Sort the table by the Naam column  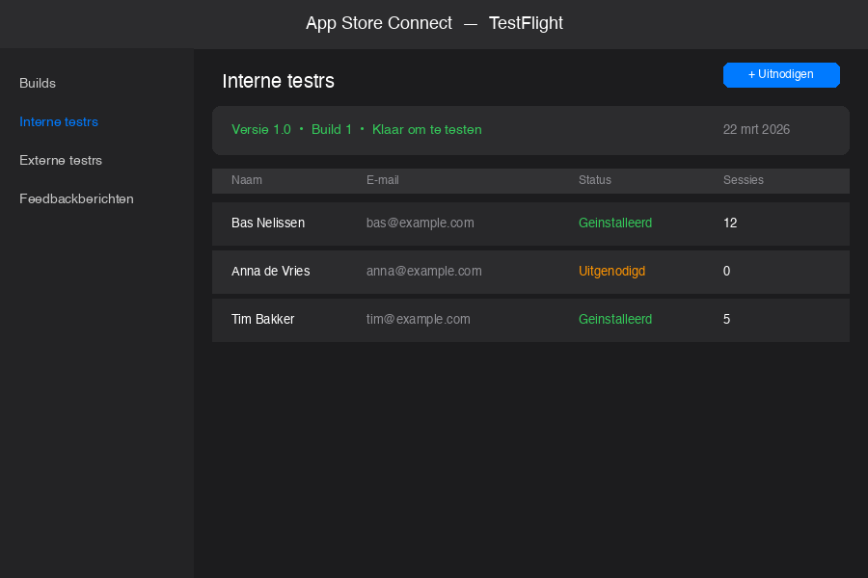(x=247, y=180)
